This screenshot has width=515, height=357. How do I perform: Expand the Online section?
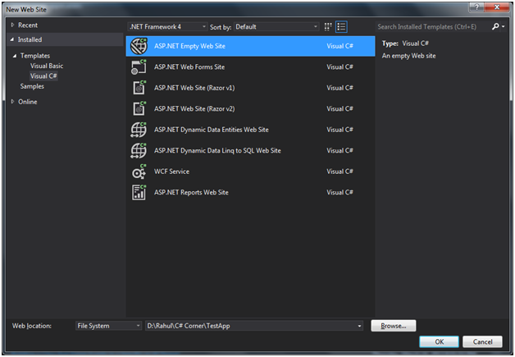12,102
